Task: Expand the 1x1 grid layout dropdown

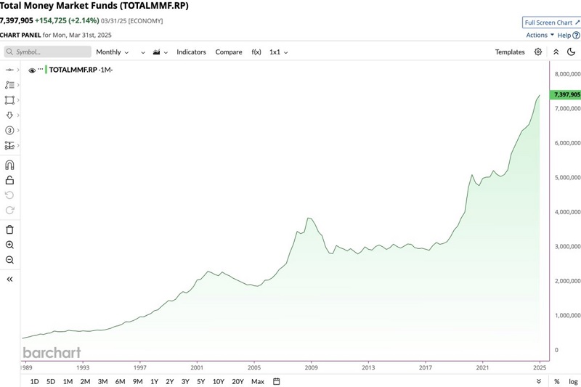Action: tap(278, 52)
